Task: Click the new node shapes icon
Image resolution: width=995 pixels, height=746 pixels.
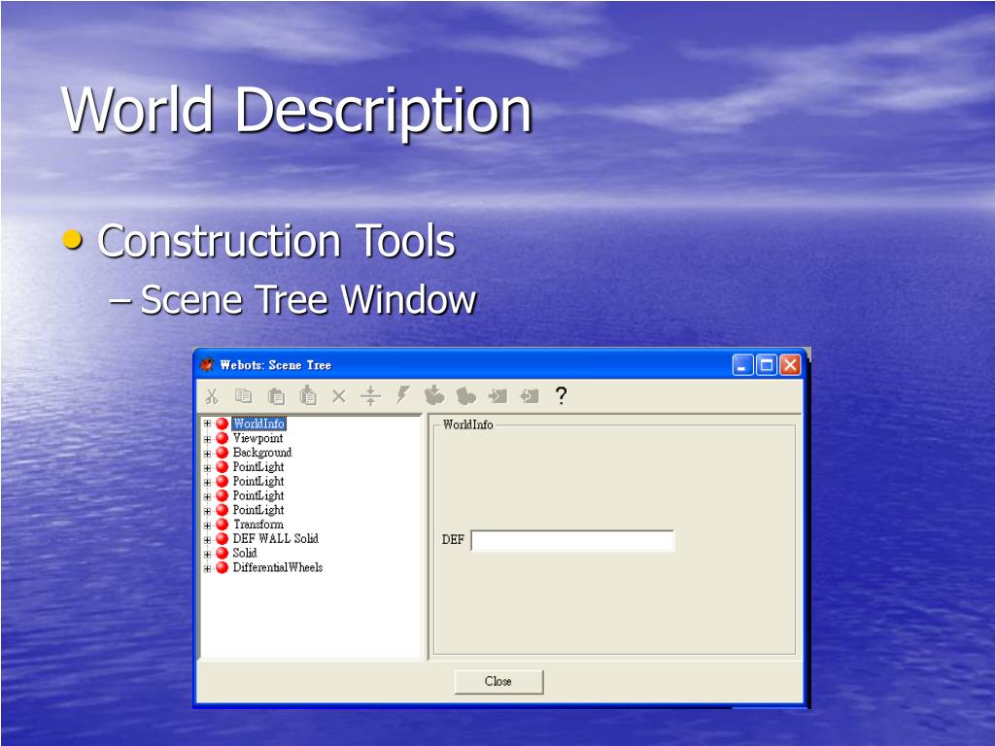Action: 465,396
